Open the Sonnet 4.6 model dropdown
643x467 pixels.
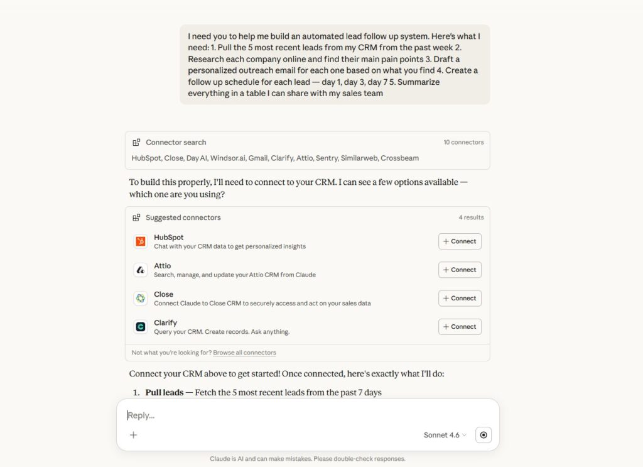click(445, 435)
